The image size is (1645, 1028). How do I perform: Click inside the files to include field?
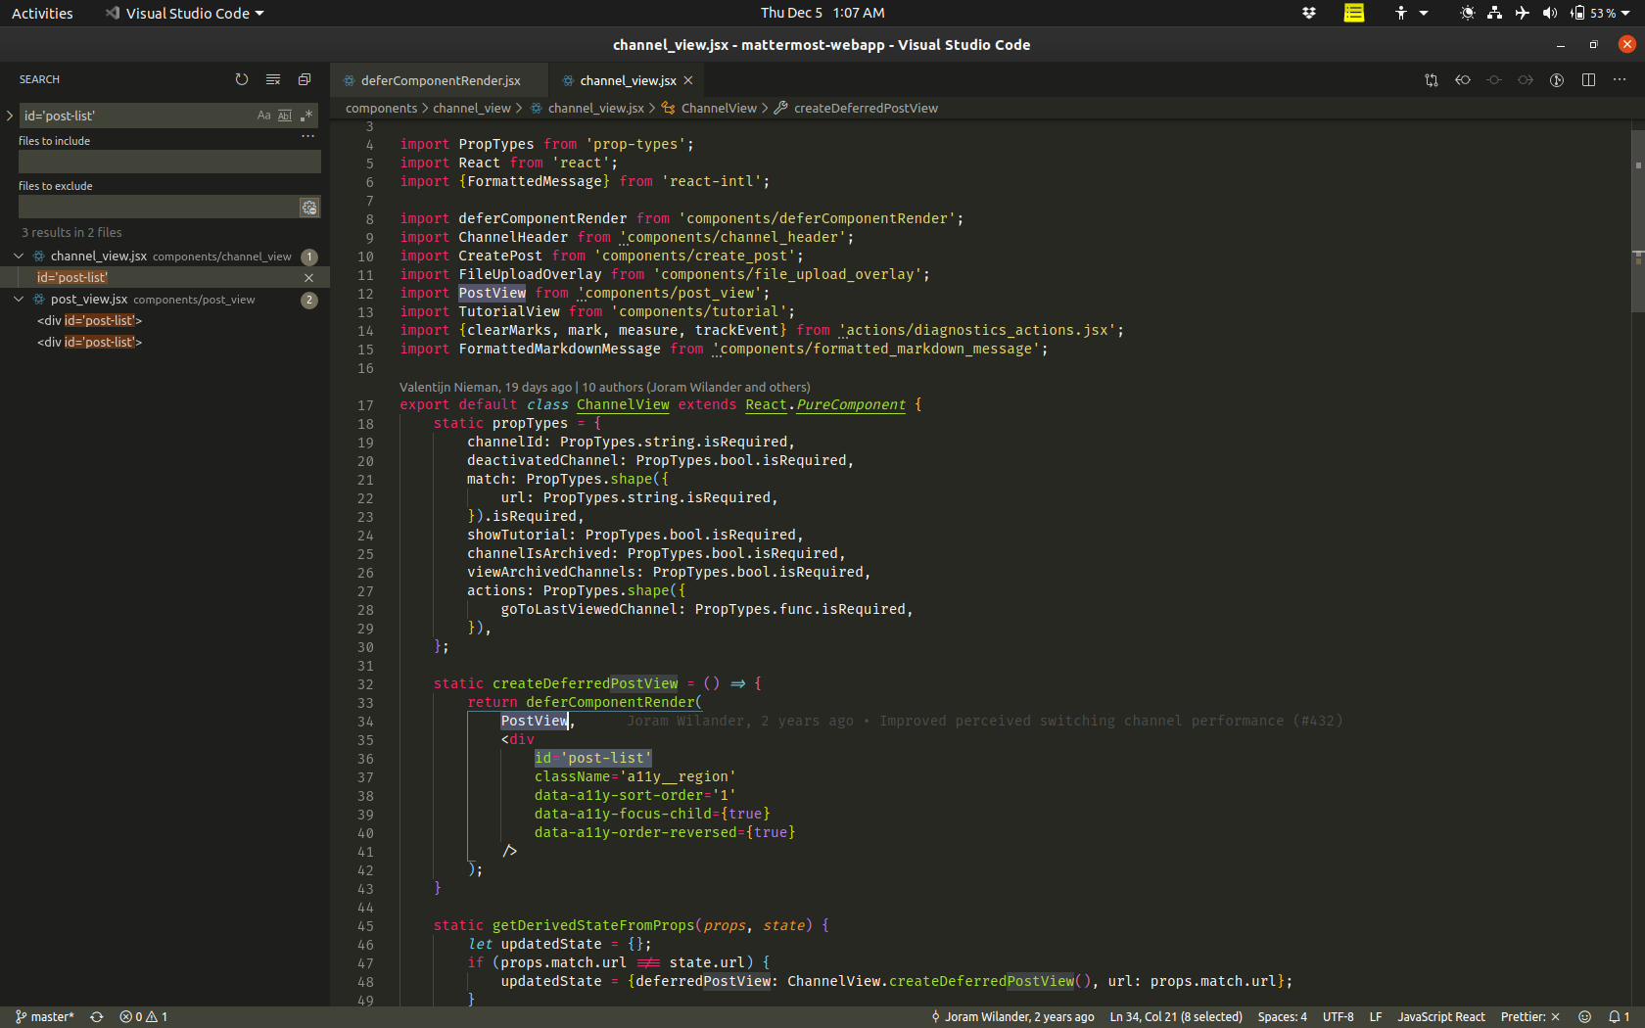tap(168, 162)
